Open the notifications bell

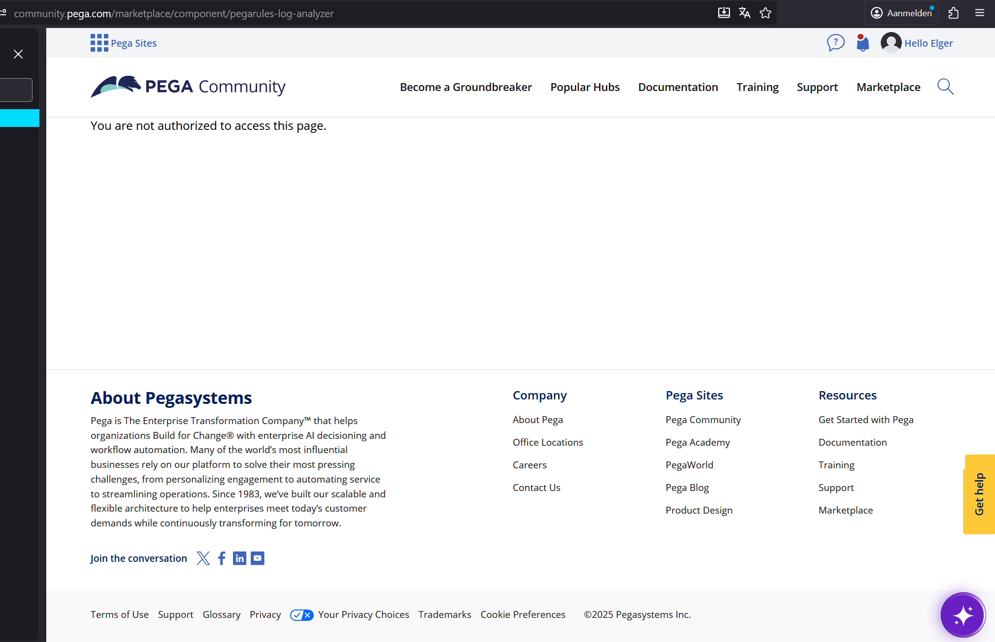862,43
